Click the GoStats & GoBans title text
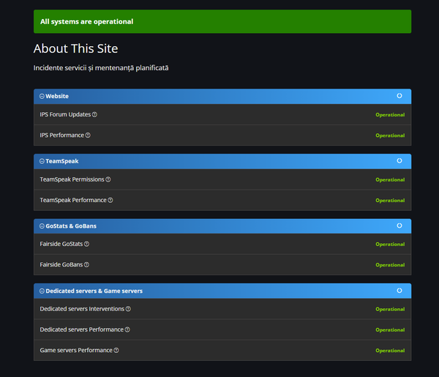Screen dimensions: 439x377 [x=71, y=226]
